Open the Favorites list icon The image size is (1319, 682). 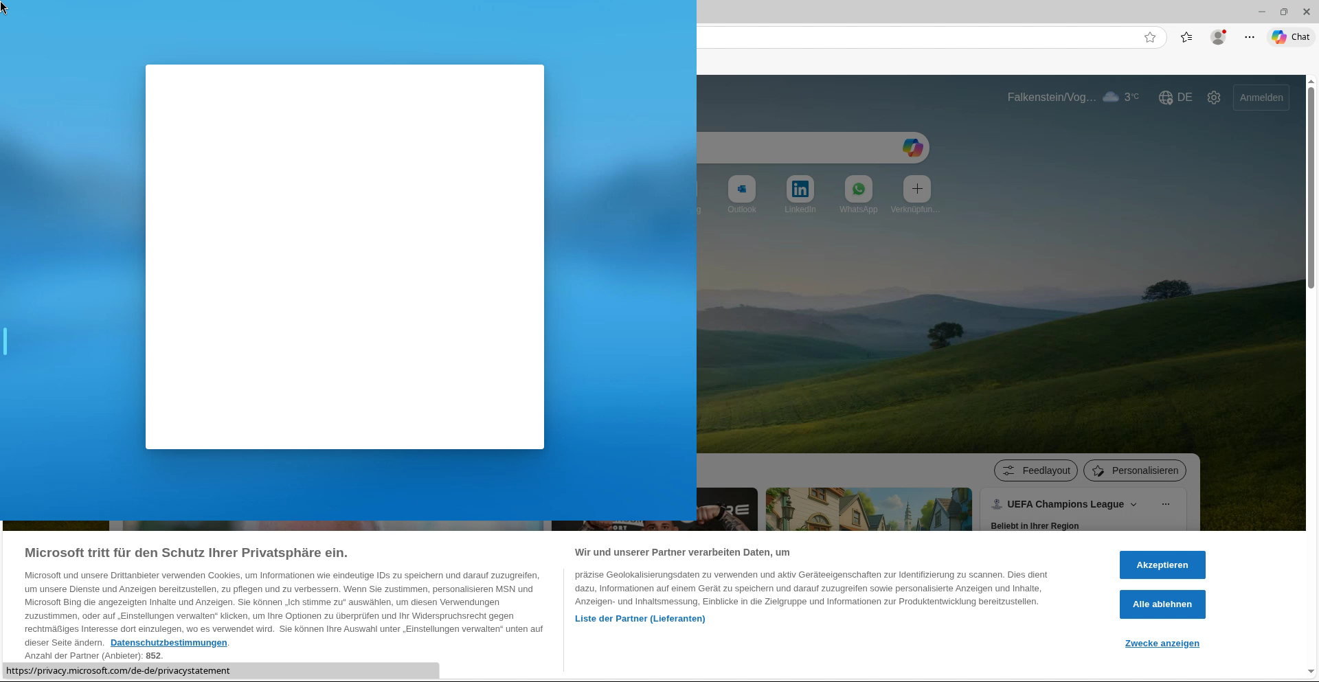(1186, 38)
